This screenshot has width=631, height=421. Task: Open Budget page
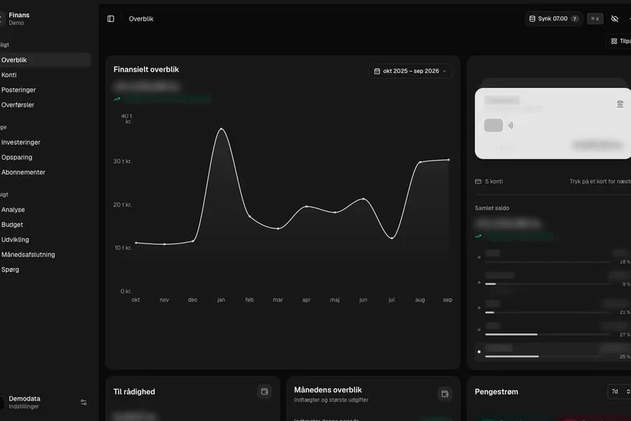(x=45, y=225)
